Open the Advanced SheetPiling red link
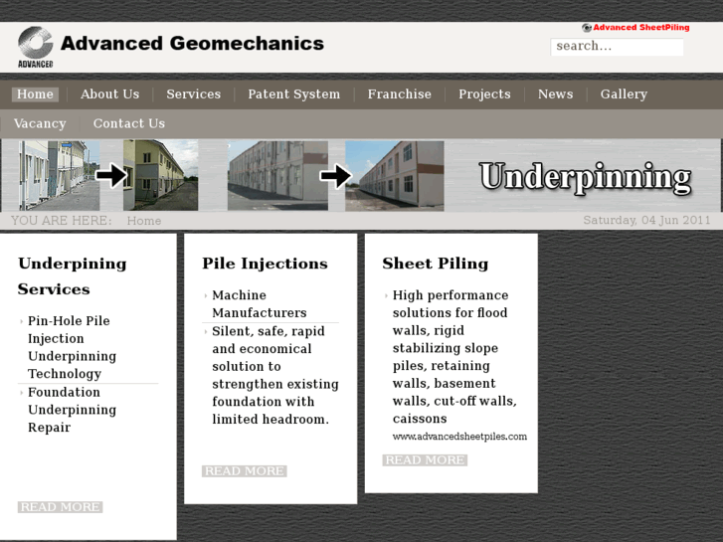The height and width of the screenshot is (542, 723). click(640, 28)
